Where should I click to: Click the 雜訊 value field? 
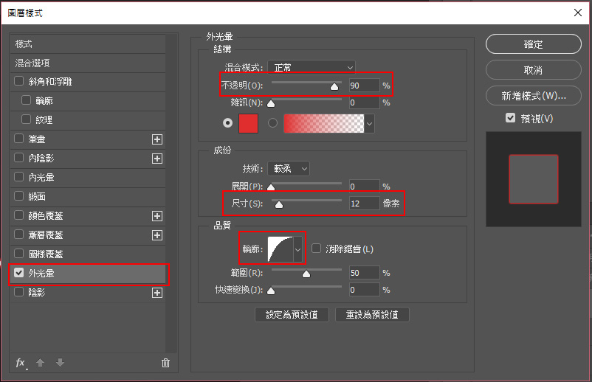point(365,103)
